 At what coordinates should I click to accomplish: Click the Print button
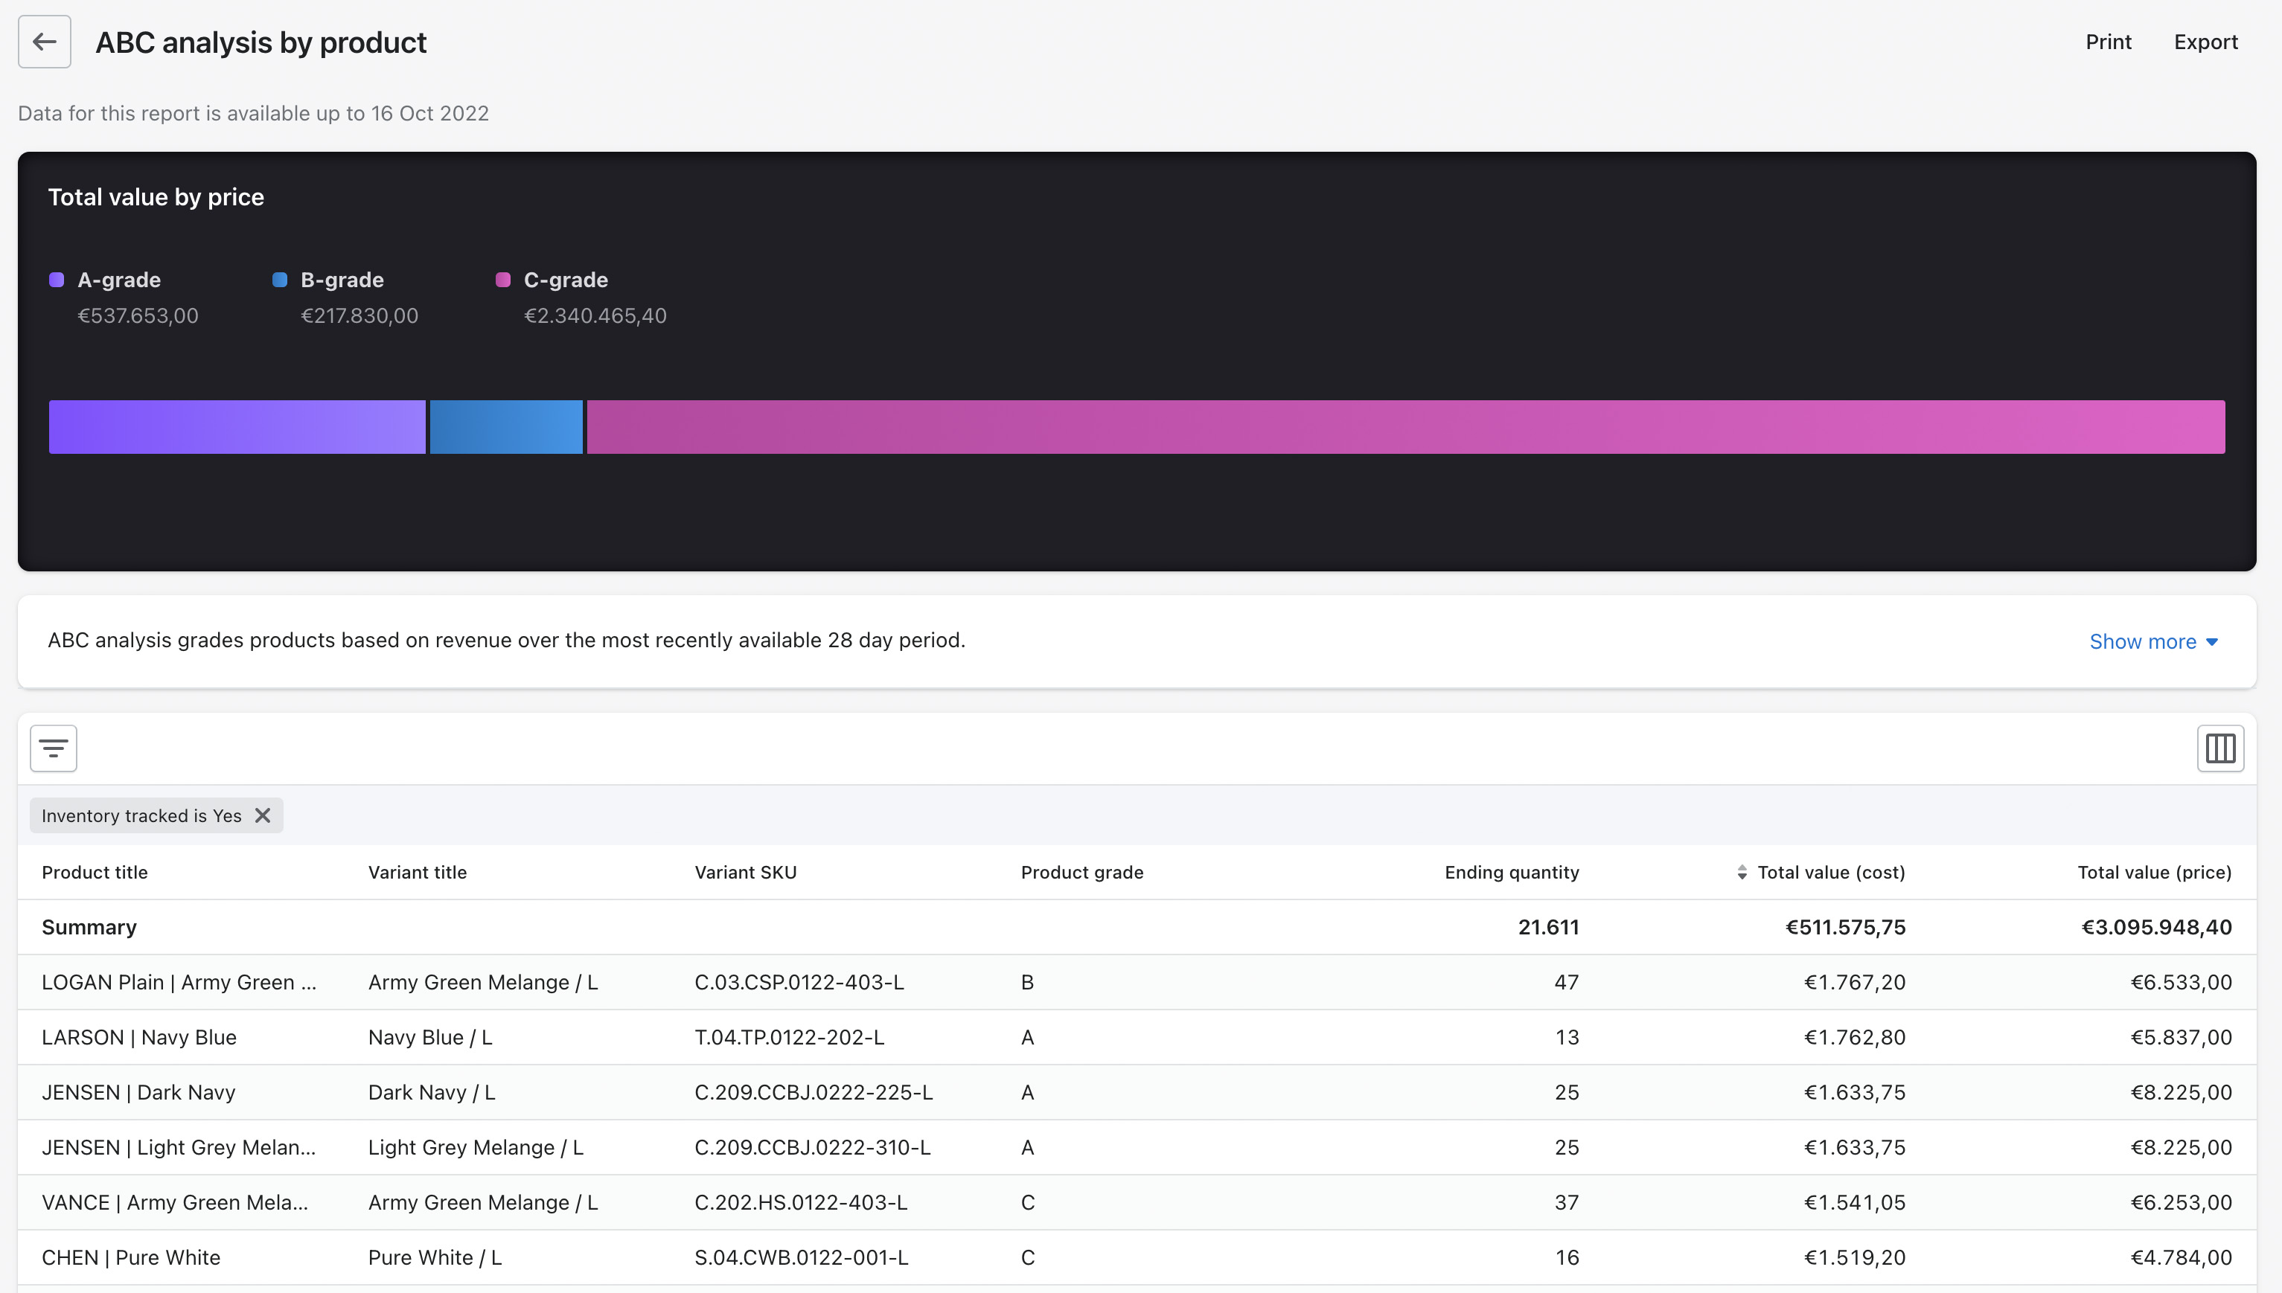coord(2108,42)
